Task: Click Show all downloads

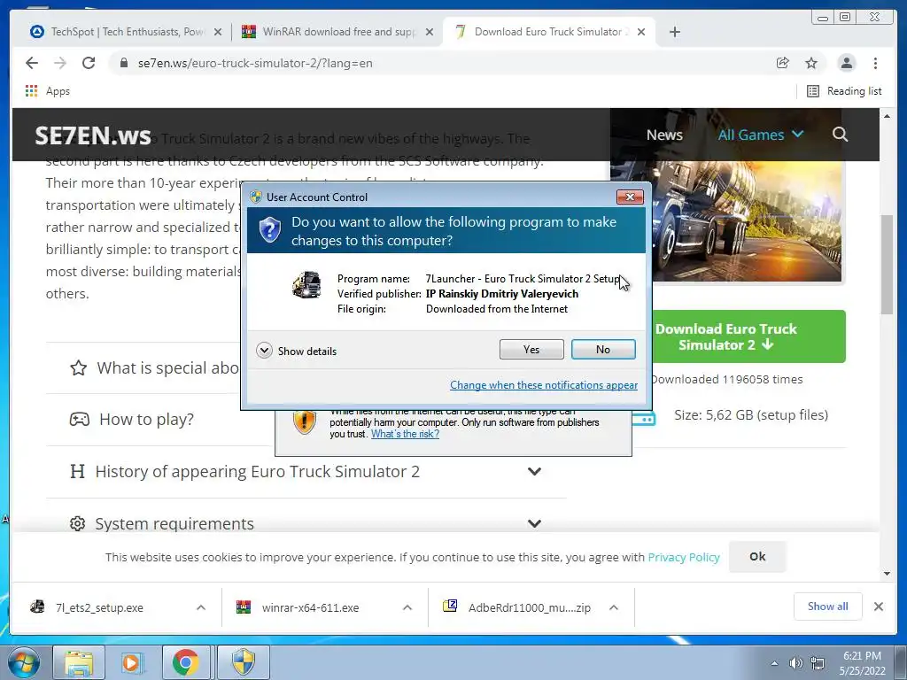Action: (x=828, y=606)
